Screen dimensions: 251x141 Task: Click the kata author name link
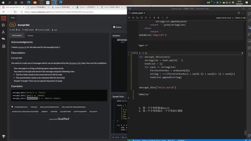(55, 30)
